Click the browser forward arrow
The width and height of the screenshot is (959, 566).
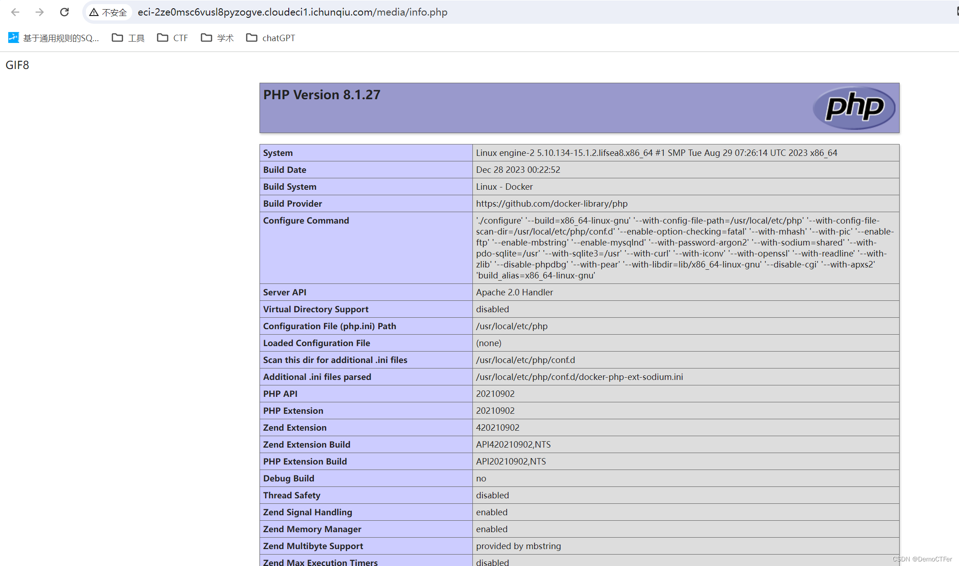pos(40,12)
